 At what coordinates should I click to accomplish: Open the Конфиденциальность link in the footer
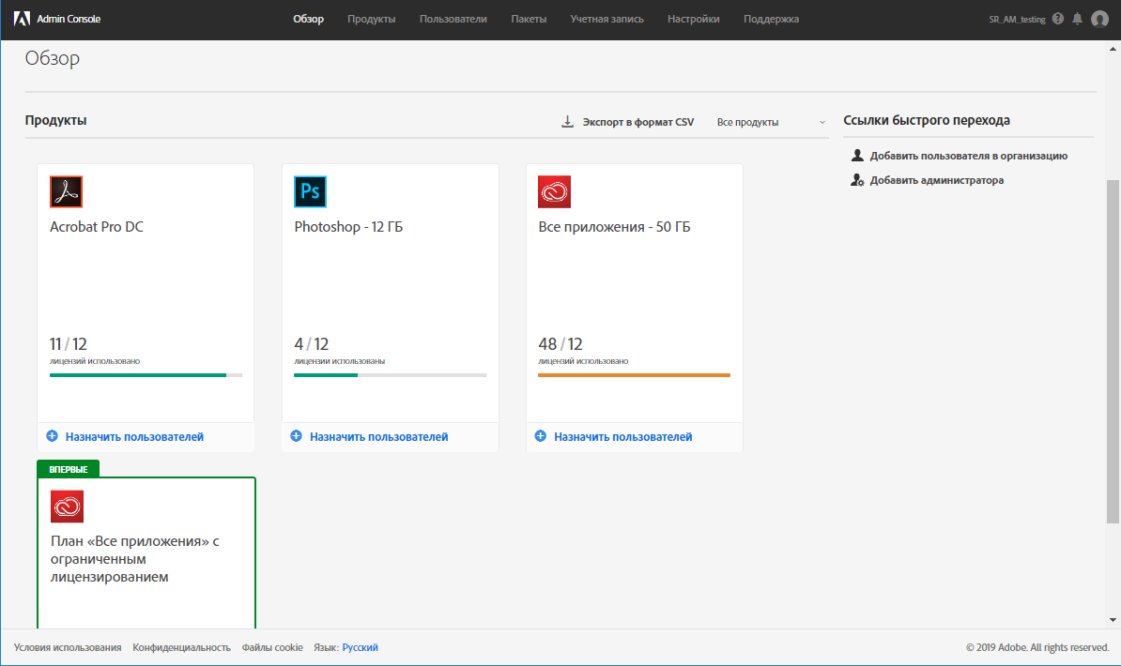click(181, 647)
